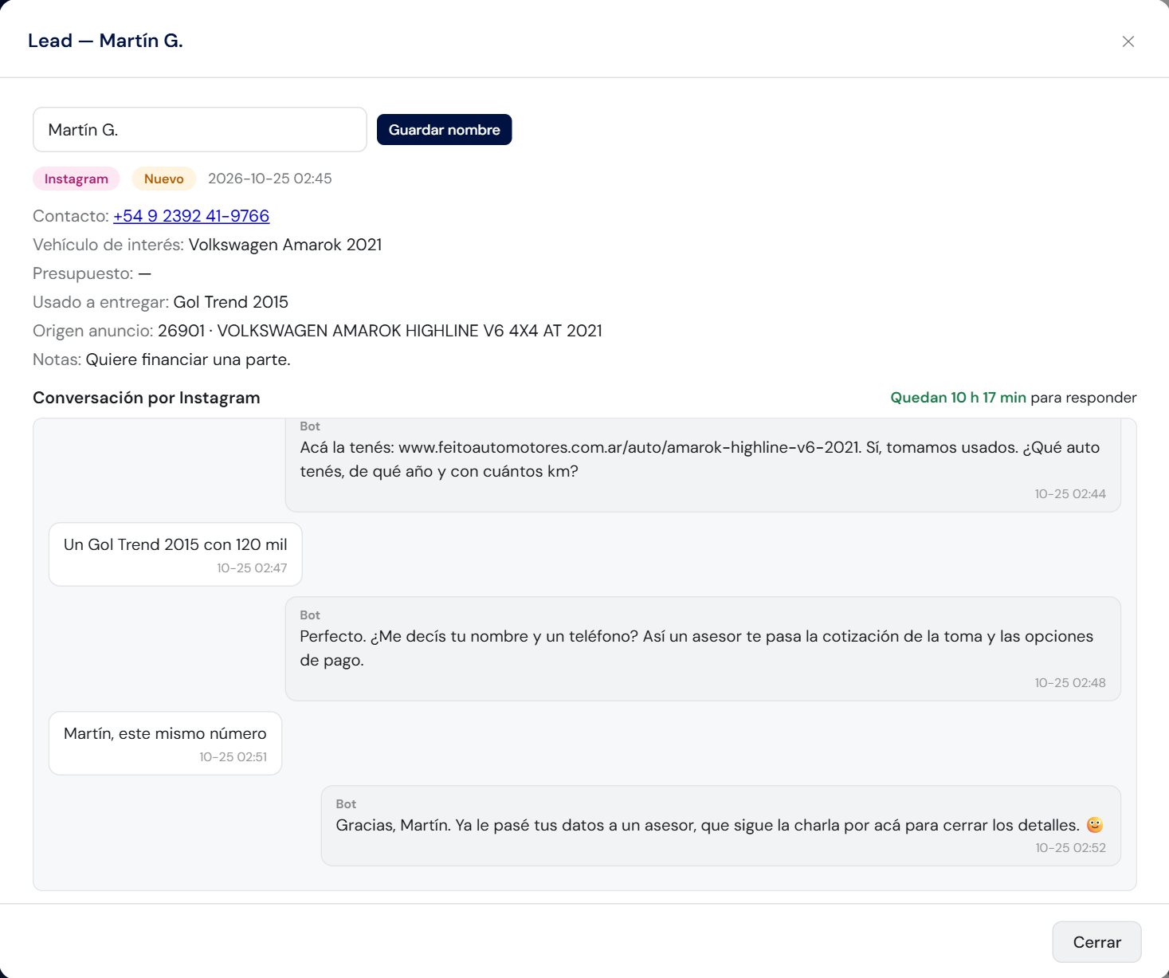The height and width of the screenshot is (978, 1169).
Task: Click the message Martín, este mismo número
Action: point(166,744)
